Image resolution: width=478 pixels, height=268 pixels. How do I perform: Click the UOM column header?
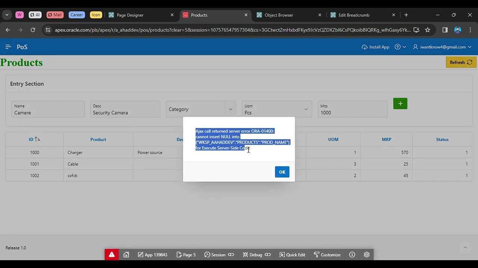pyautogui.click(x=333, y=139)
